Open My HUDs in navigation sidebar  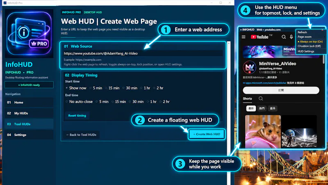tap(29, 113)
